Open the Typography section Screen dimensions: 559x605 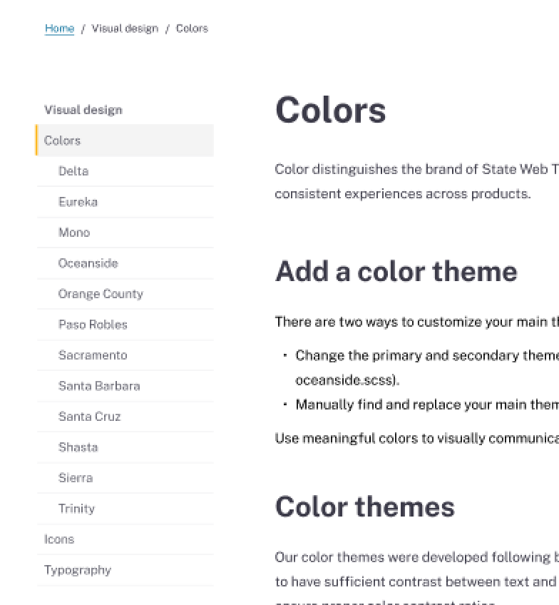point(78,570)
